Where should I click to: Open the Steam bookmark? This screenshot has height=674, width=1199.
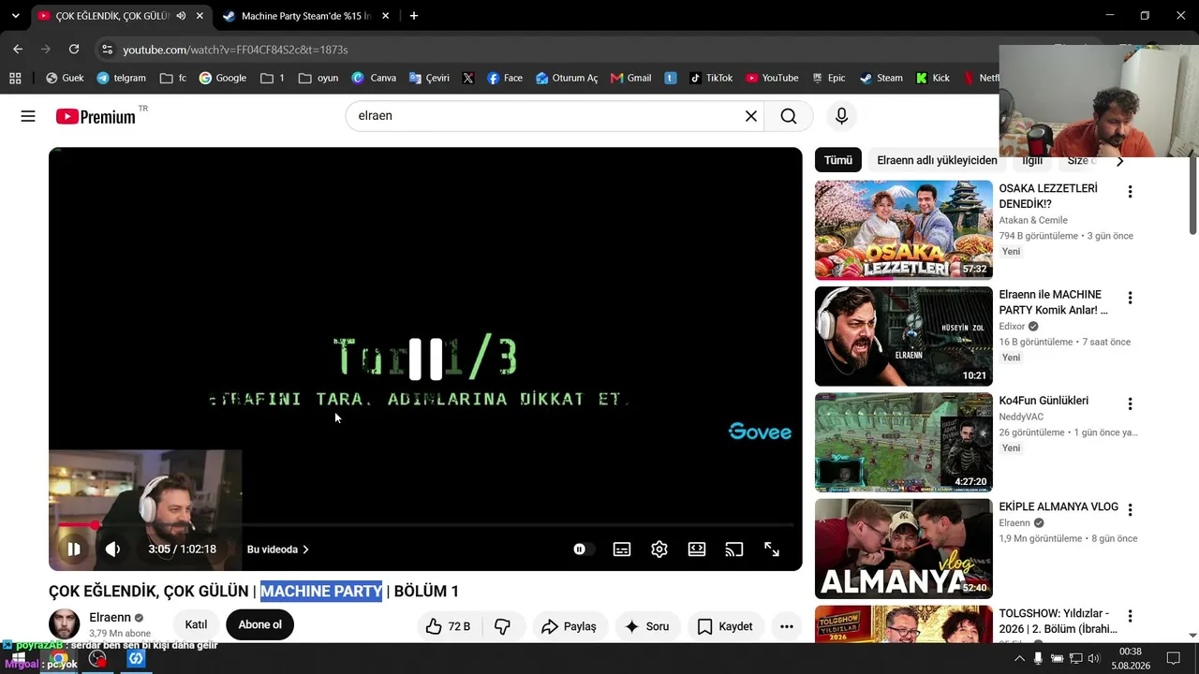click(x=881, y=78)
